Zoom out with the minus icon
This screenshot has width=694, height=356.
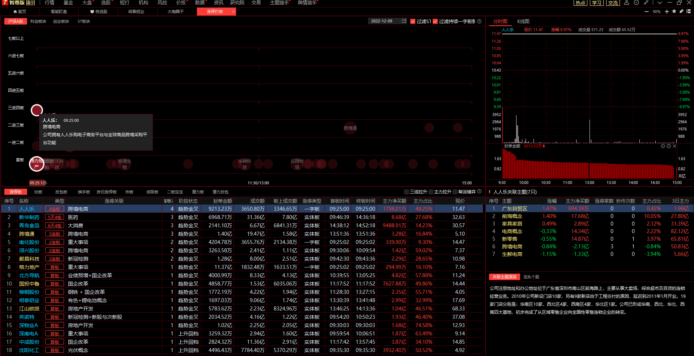pyautogui.click(x=646, y=12)
